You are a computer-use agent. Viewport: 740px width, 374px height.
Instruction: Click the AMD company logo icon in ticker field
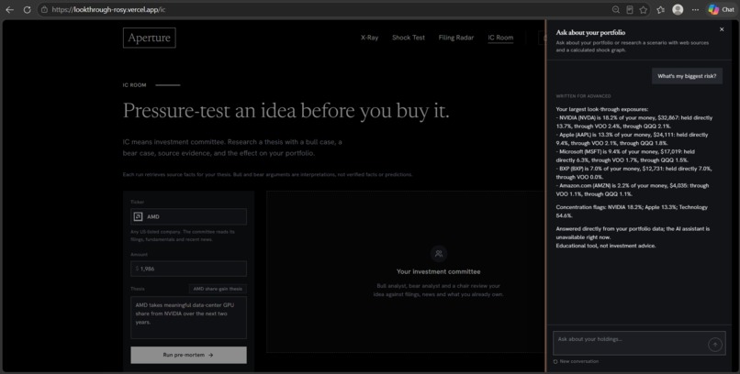(x=139, y=216)
